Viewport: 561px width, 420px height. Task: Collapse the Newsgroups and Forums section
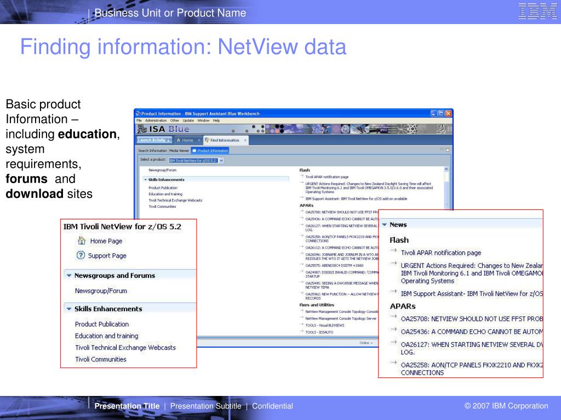click(69, 276)
